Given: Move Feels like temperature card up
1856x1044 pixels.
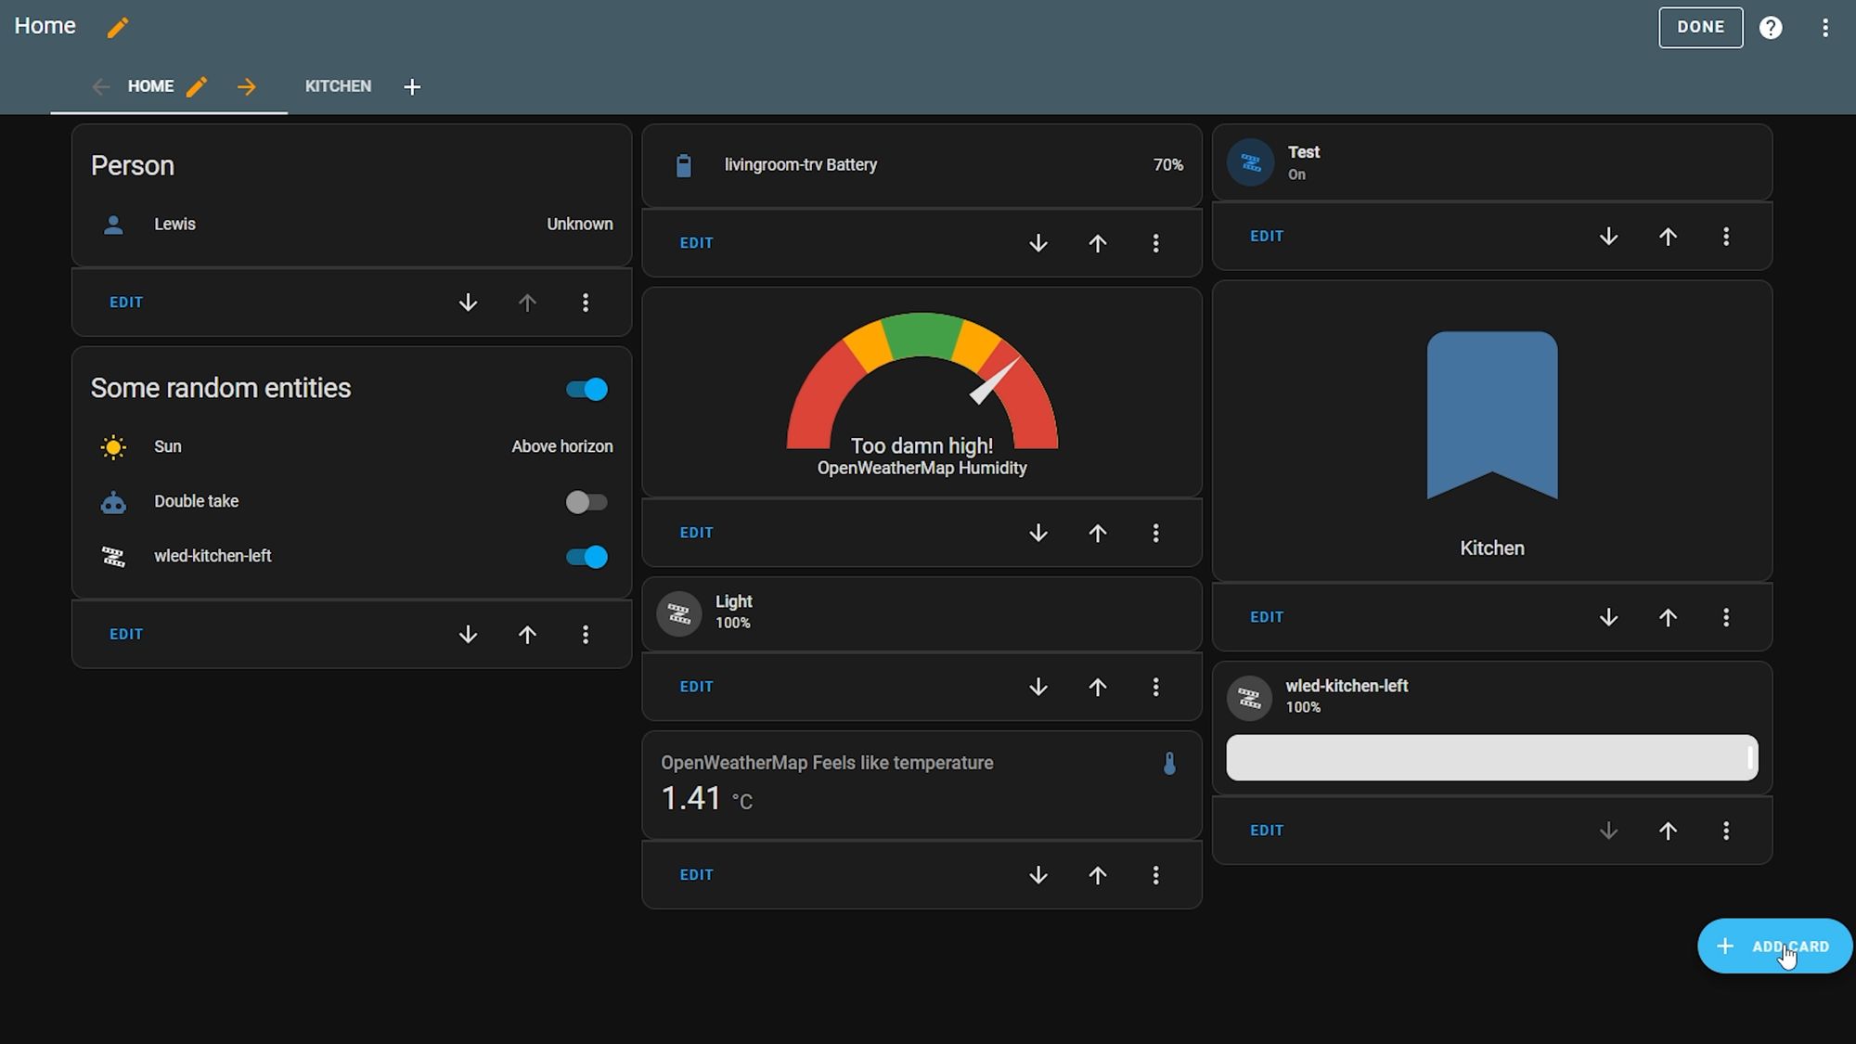Looking at the screenshot, I should (x=1098, y=875).
